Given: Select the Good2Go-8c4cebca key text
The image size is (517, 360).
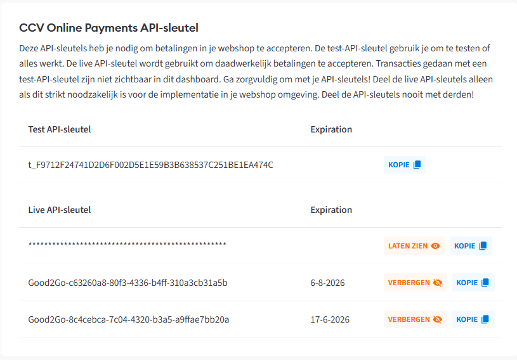Looking at the screenshot, I should tap(128, 319).
